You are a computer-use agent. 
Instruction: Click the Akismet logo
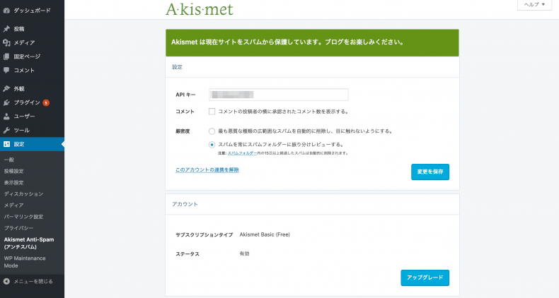point(200,10)
